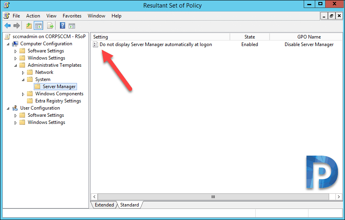Click the Windows Components folder icon
345x220 pixels.
coord(30,94)
